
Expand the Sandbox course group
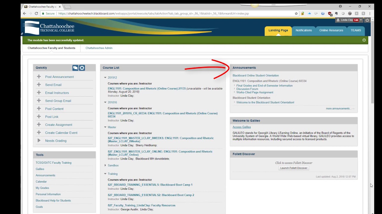(105, 165)
